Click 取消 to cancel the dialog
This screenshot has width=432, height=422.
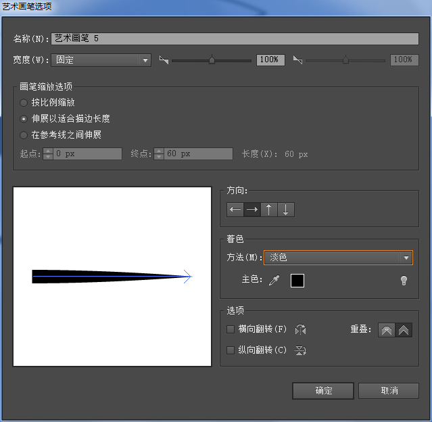click(389, 391)
